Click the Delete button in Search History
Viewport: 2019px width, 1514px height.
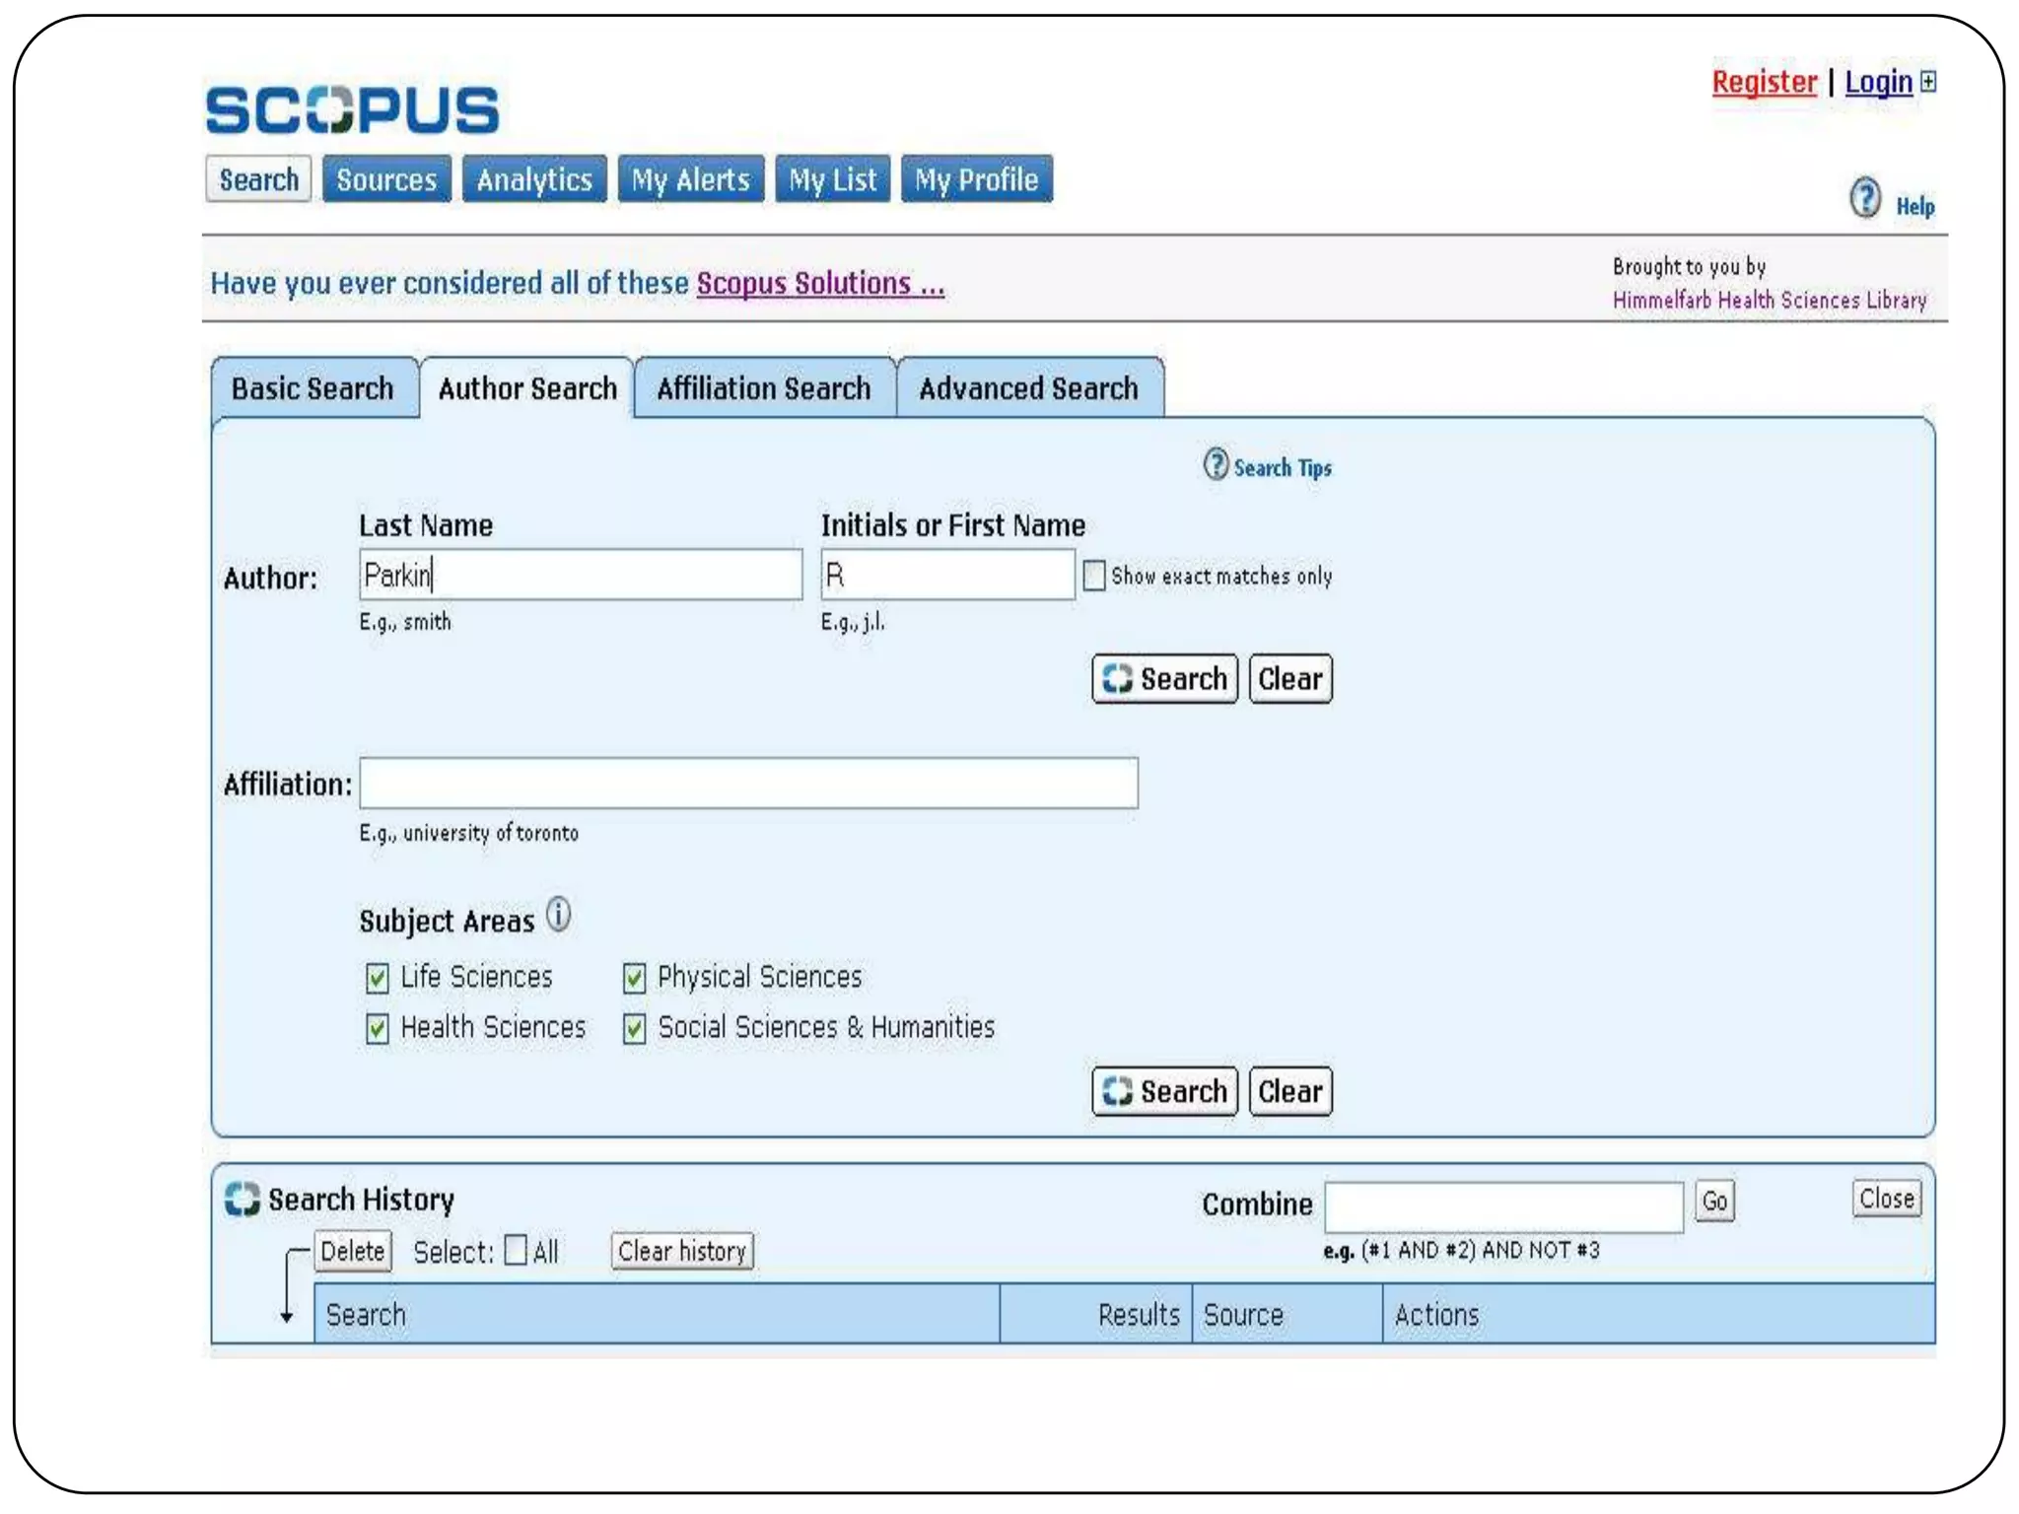coord(353,1251)
